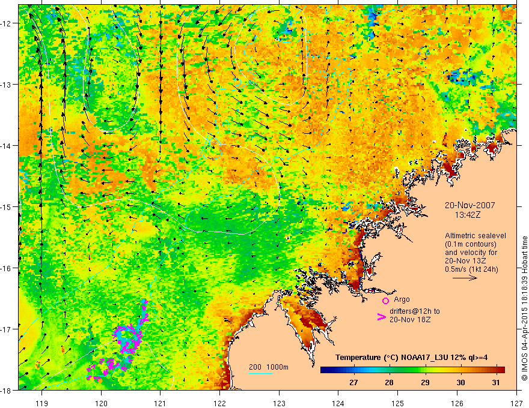Click the cyan 200 1000m isobath legend line
The image size is (529, 408).
pos(261,373)
